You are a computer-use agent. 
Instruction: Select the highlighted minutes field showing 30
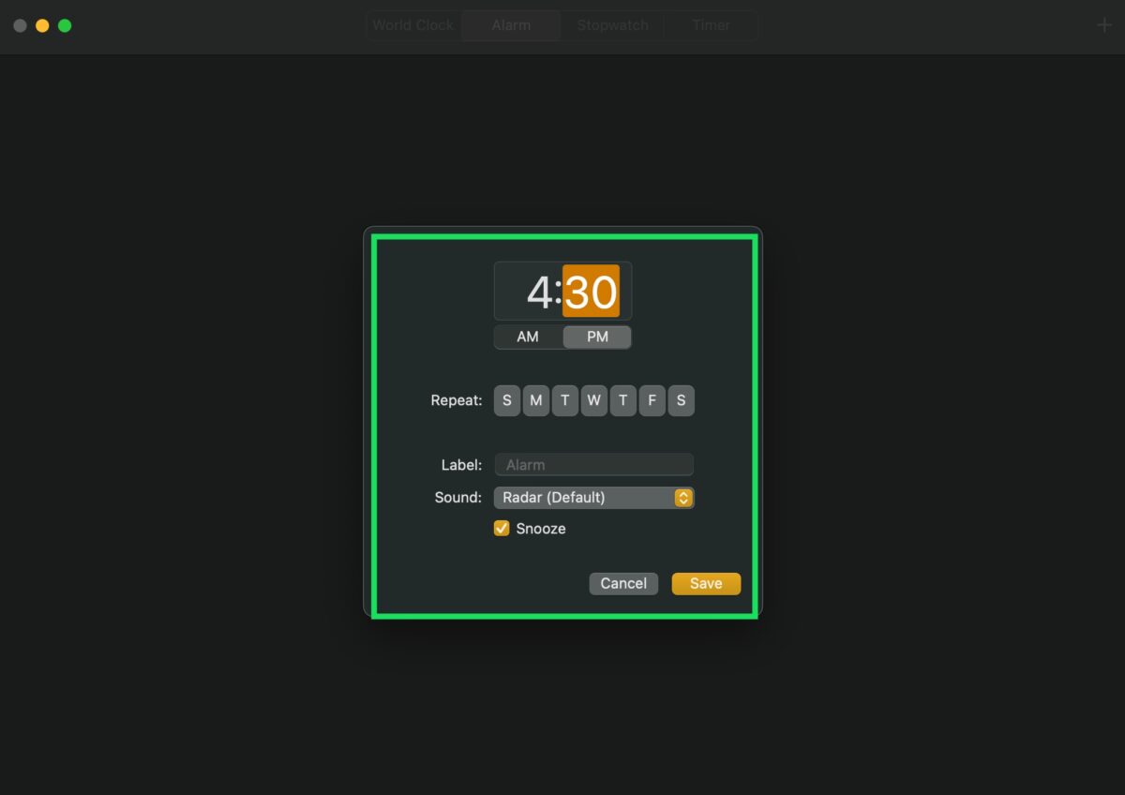(591, 292)
